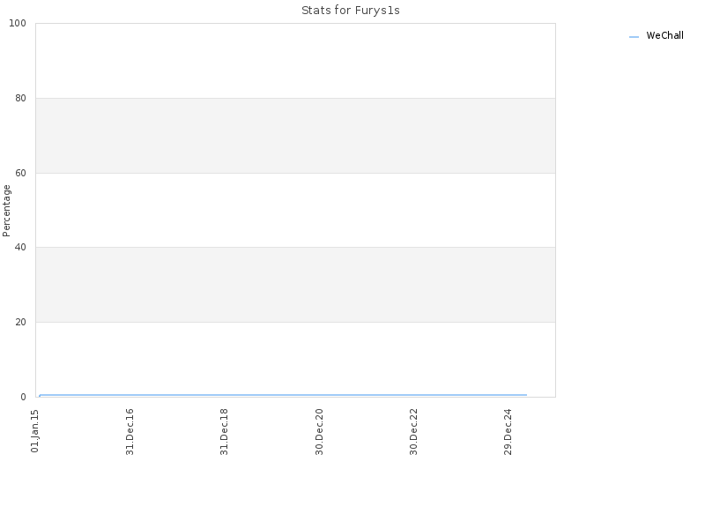
Task: Select the 31.Dec.18 date label
Action: click(x=224, y=432)
